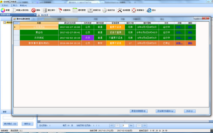Click the 系统日志 system log disc icon
The image size is (213, 133).
104,10
